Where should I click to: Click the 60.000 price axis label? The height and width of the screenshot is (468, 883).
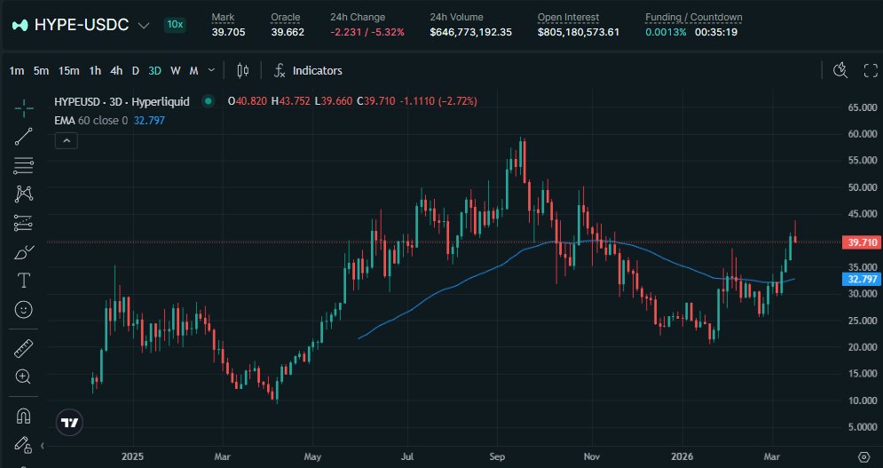[863, 133]
